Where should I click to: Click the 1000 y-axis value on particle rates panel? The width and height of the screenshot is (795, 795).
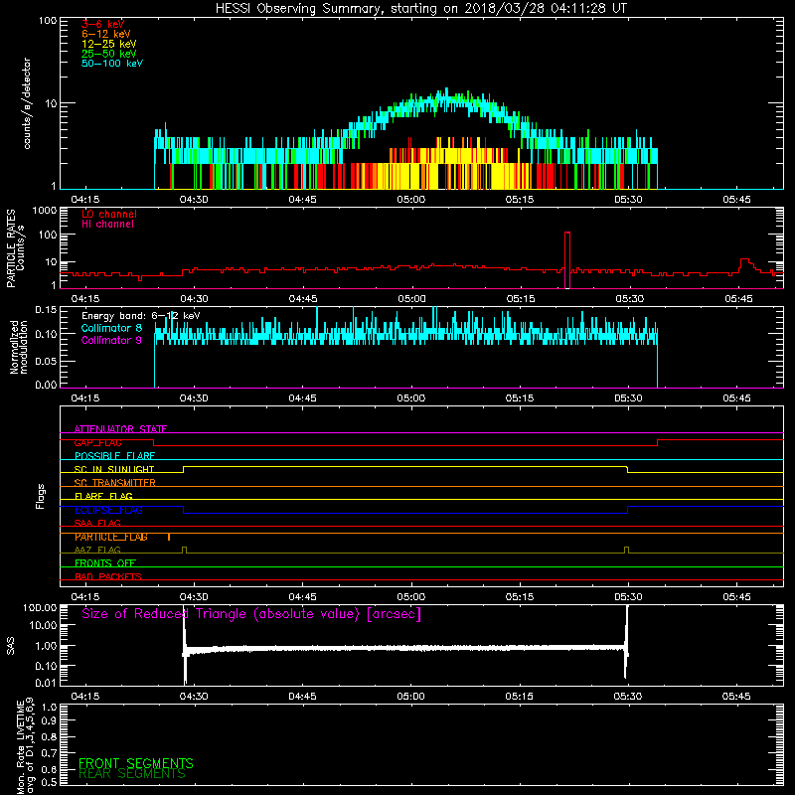point(44,211)
